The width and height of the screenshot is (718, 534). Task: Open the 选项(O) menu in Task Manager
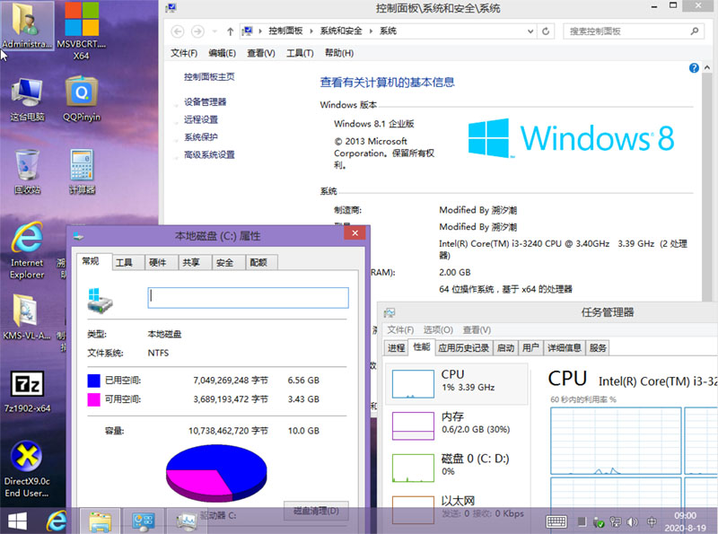tap(438, 329)
